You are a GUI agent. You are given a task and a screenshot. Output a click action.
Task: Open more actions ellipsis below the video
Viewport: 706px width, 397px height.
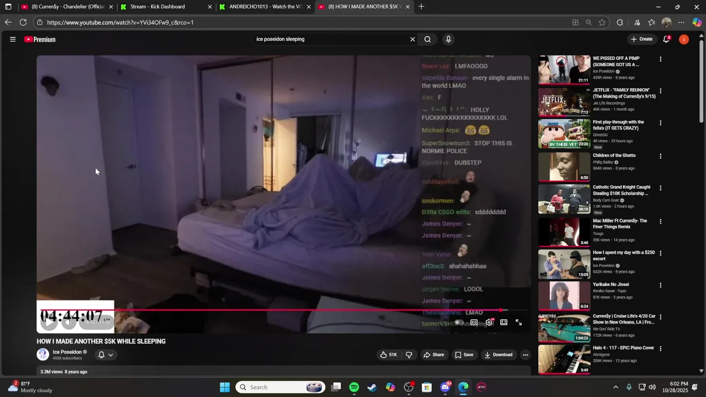pos(525,355)
